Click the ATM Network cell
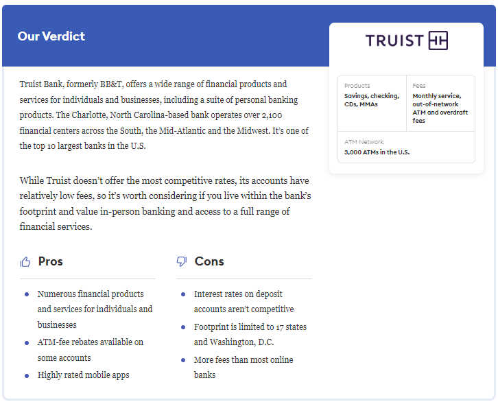The height and width of the screenshot is (402, 498). (x=407, y=147)
